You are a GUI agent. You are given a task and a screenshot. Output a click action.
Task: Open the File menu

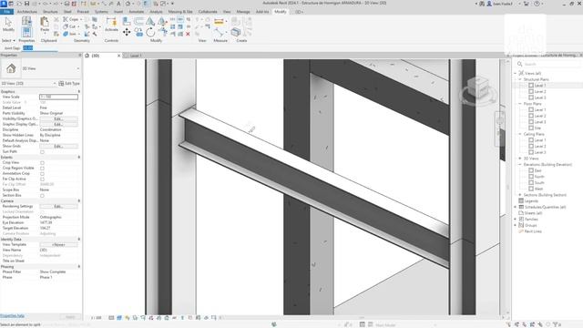coord(6,12)
